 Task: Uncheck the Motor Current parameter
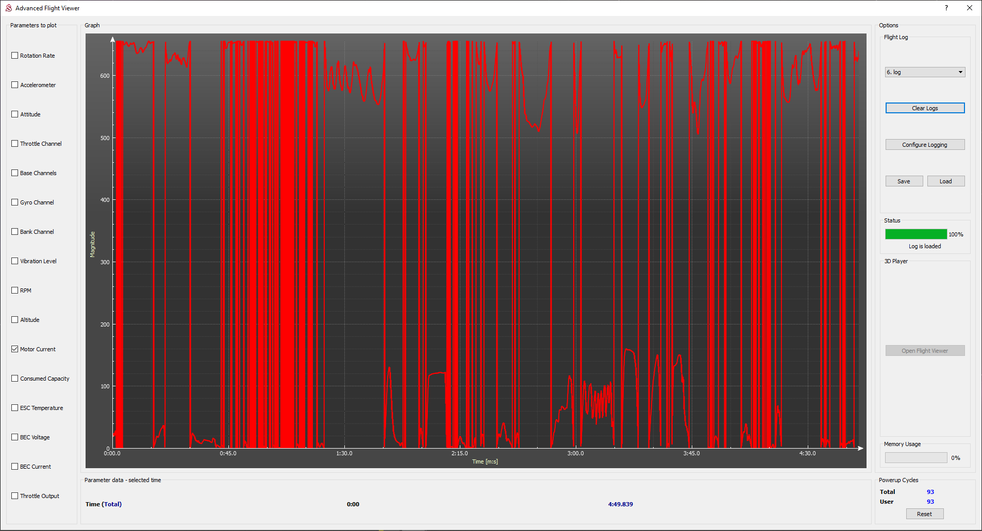click(15, 349)
